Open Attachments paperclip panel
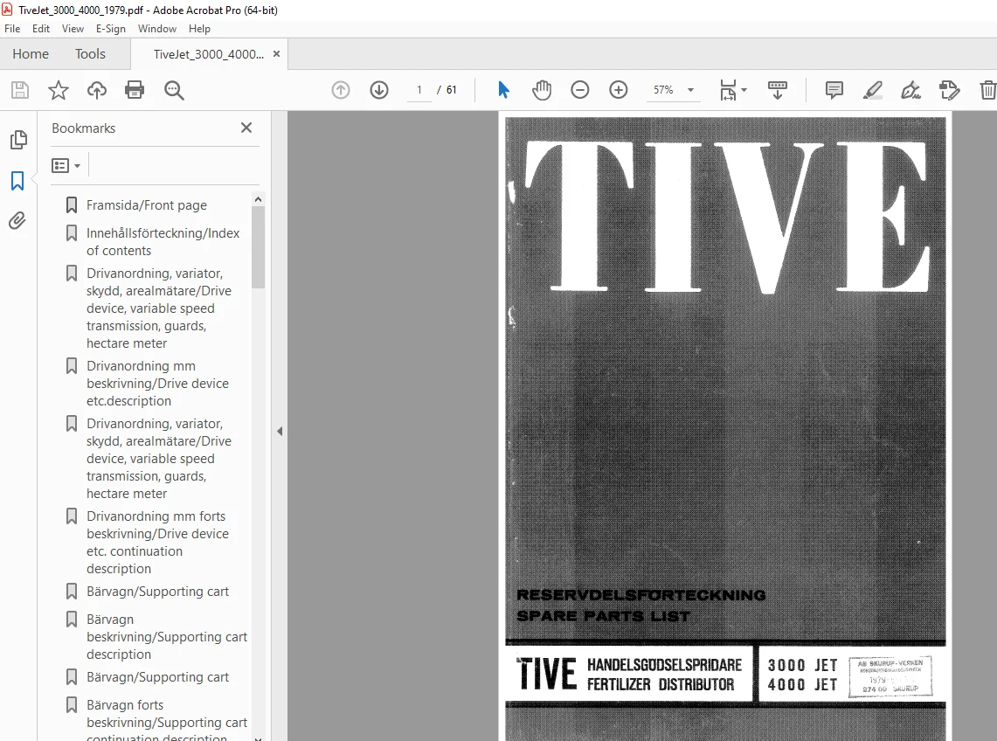997x741 pixels. [x=17, y=221]
